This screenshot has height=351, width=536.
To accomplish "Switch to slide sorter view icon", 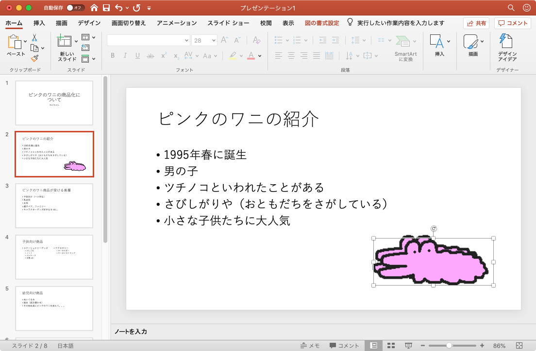I will pos(391,346).
